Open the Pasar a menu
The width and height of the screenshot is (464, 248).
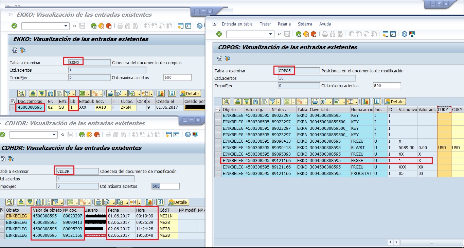(x=285, y=24)
